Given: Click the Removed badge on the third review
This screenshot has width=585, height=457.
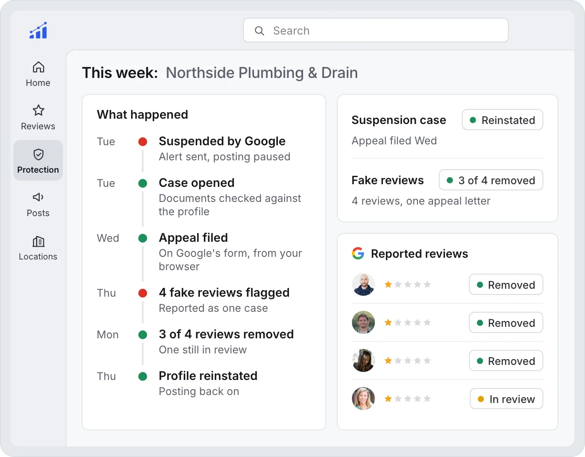Looking at the screenshot, I should tap(506, 361).
